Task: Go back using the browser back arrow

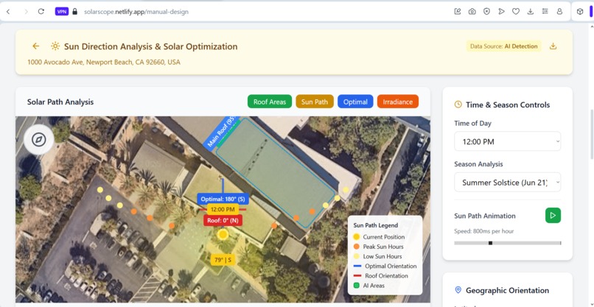Action: [x=8, y=11]
